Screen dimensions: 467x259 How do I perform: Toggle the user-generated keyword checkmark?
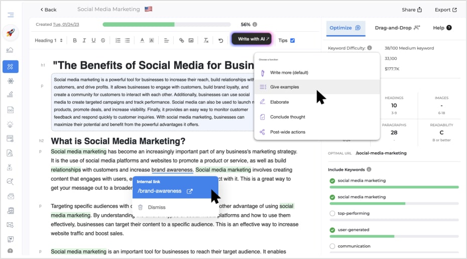click(x=332, y=230)
